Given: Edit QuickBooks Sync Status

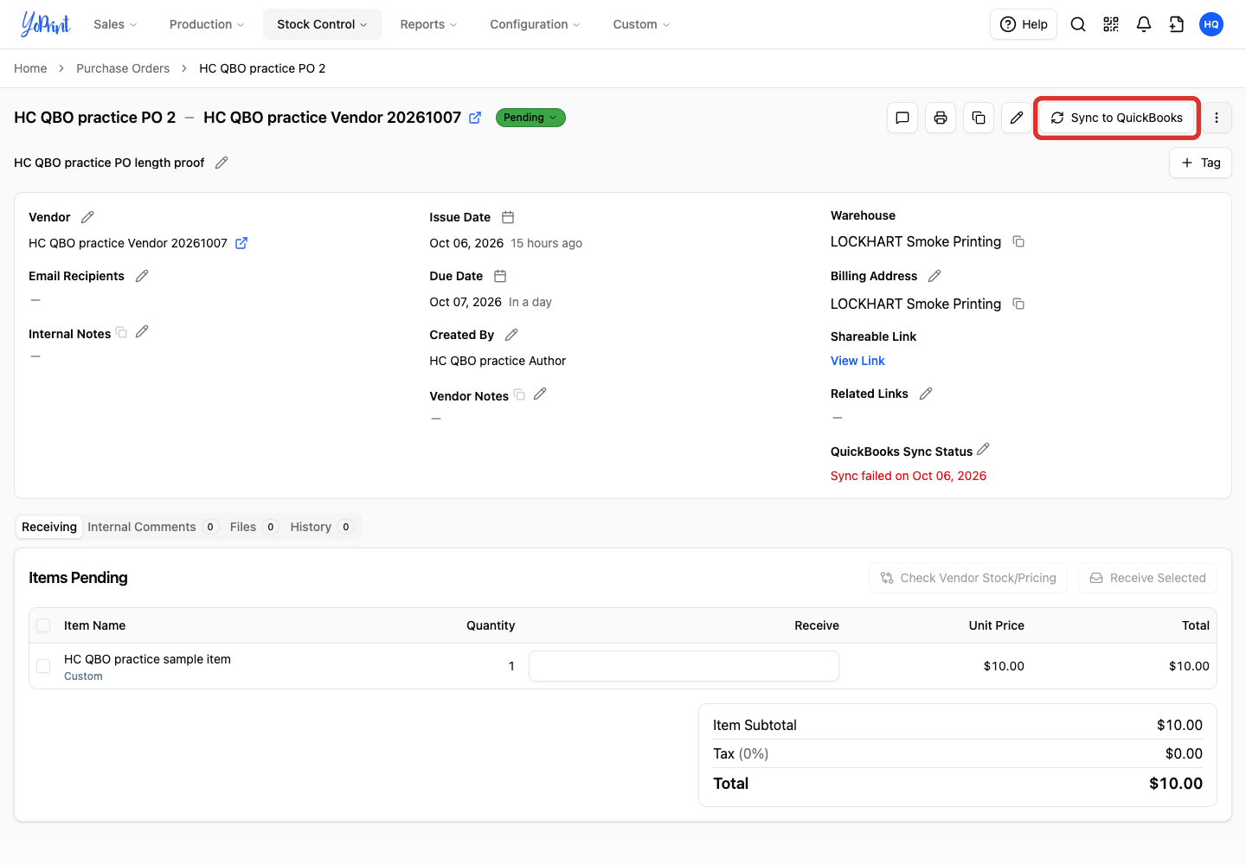Looking at the screenshot, I should click(x=983, y=450).
